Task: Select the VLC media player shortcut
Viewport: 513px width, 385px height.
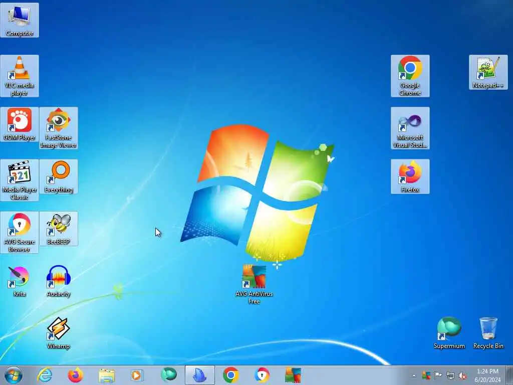Action: coord(20,76)
